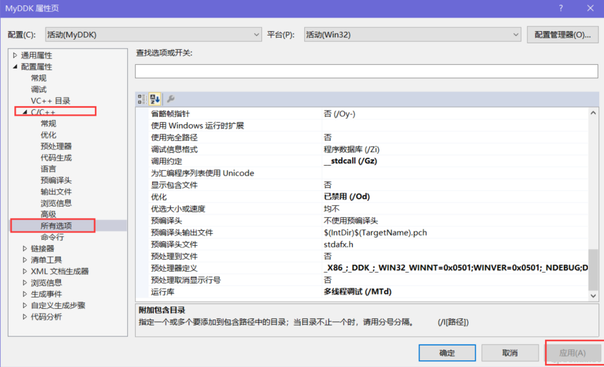Viewport: 604px width, 367px height.
Task: Click the property list scroll up arrow
Action: (x=593, y=113)
